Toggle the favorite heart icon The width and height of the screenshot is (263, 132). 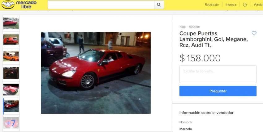click(x=254, y=33)
